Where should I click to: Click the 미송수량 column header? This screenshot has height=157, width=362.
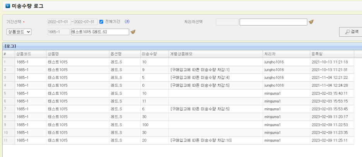pos(154,54)
